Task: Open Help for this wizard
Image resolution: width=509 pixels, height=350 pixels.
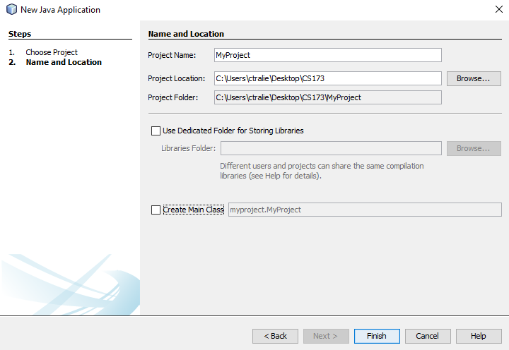Action: point(479,336)
